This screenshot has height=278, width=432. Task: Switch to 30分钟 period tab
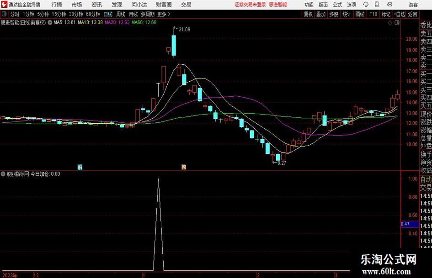[76, 14]
